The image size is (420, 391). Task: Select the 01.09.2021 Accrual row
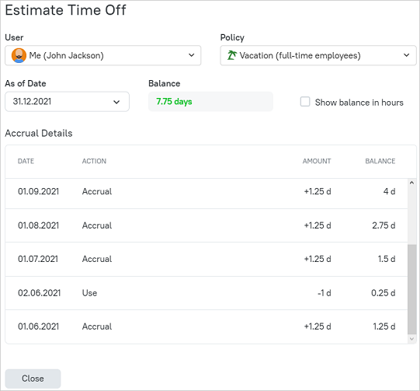click(207, 191)
